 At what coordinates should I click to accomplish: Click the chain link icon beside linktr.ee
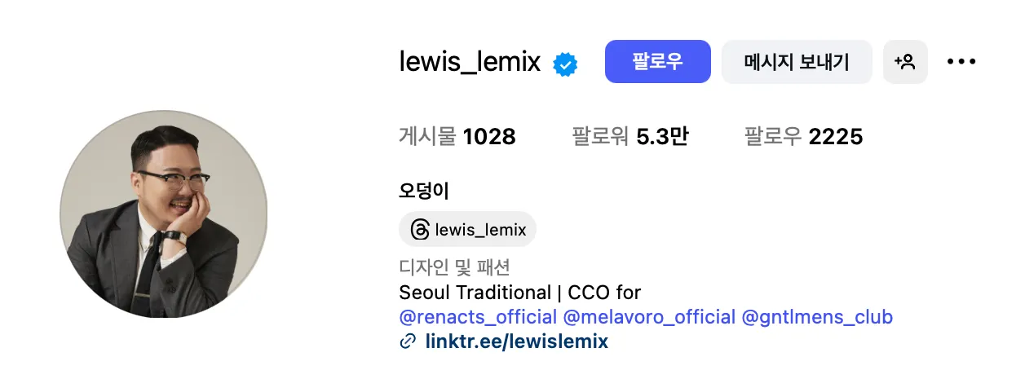click(409, 341)
